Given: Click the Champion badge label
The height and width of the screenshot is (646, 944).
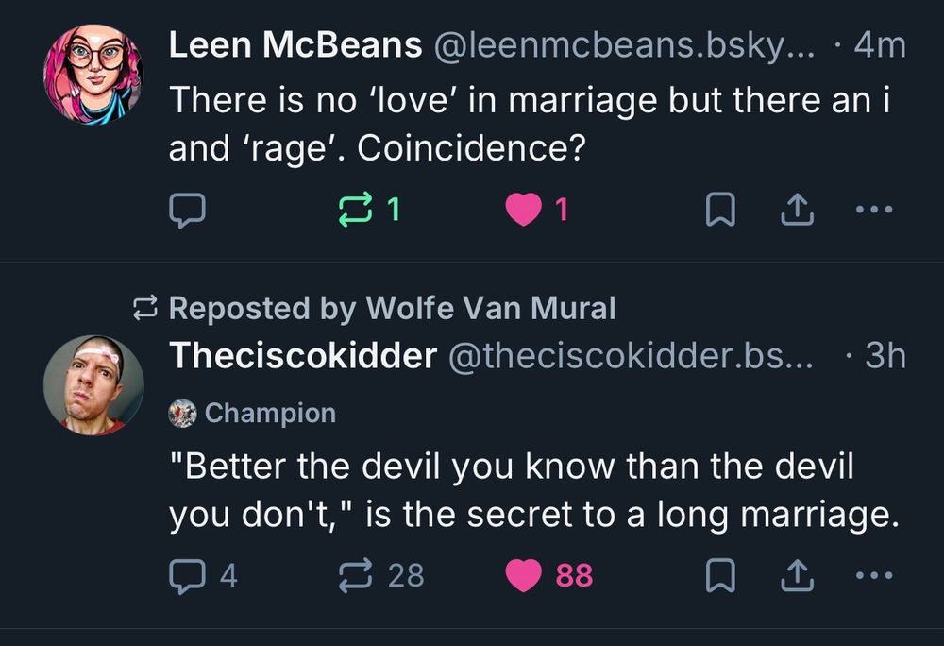Looking at the screenshot, I should coord(269,413).
